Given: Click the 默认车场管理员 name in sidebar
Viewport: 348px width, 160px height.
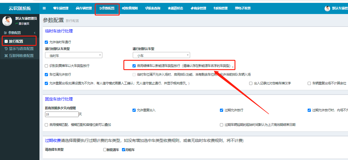Looking at the screenshot, I should click(x=26, y=18).
